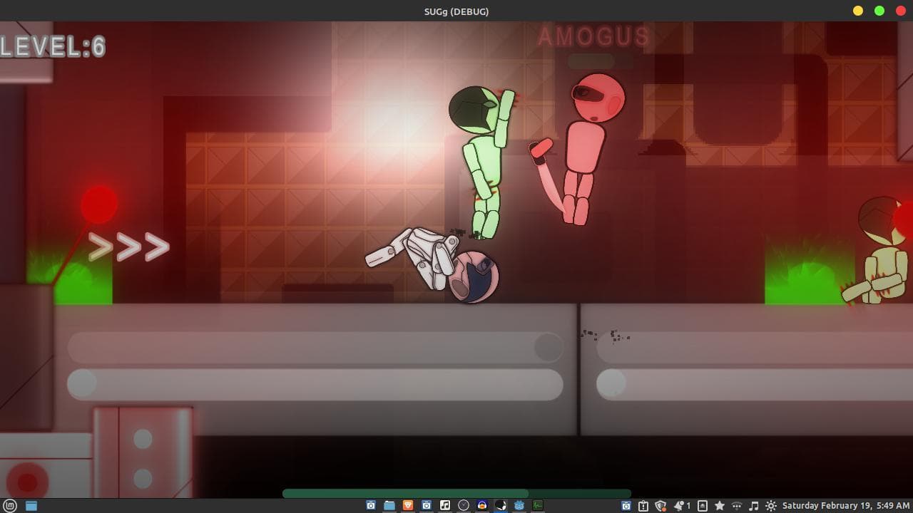Image resolution: width=913 pixels, height=513 pixels.
Task: Click the file manager launcher next to Mint menu
Action: pos(31,506)
